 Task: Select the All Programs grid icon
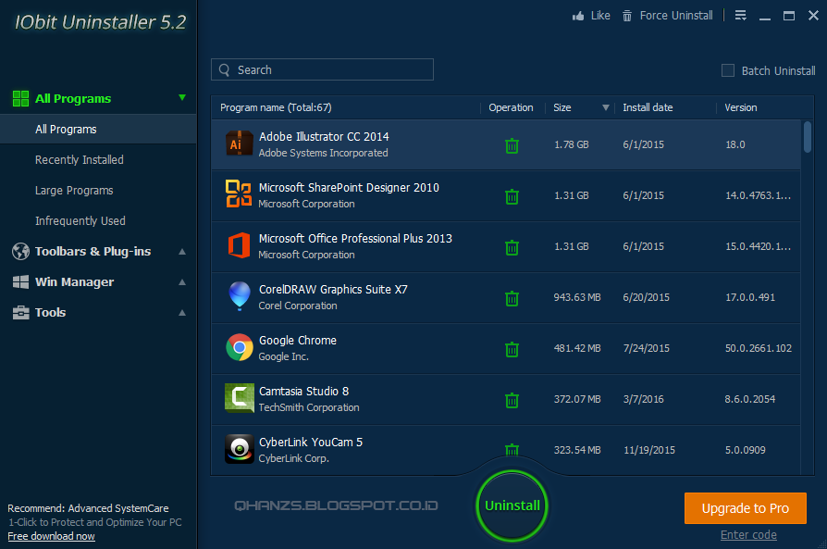pyautogui.click(x=20, y=98)
